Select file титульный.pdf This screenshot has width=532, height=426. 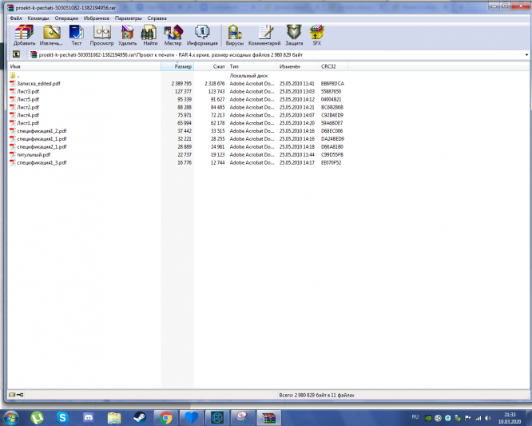click(x=34, y=155)
